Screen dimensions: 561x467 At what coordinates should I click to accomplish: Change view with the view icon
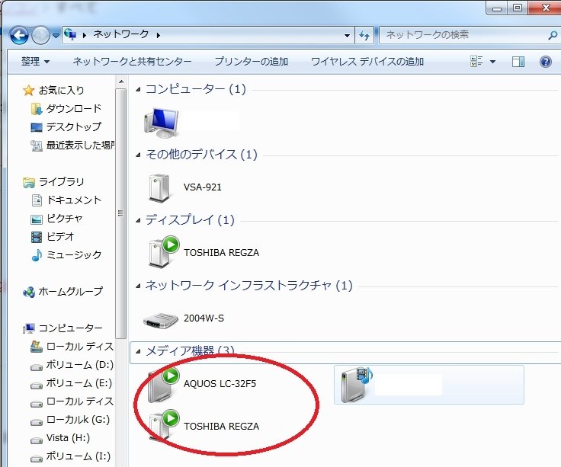pos(476,61)
